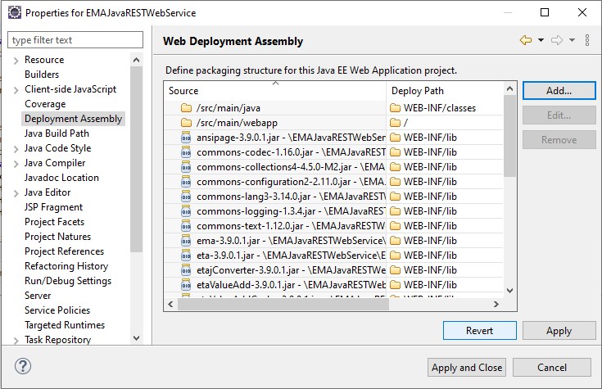Open forward history dropdown arrow
The image size is (602, 389).
point(572,40)
